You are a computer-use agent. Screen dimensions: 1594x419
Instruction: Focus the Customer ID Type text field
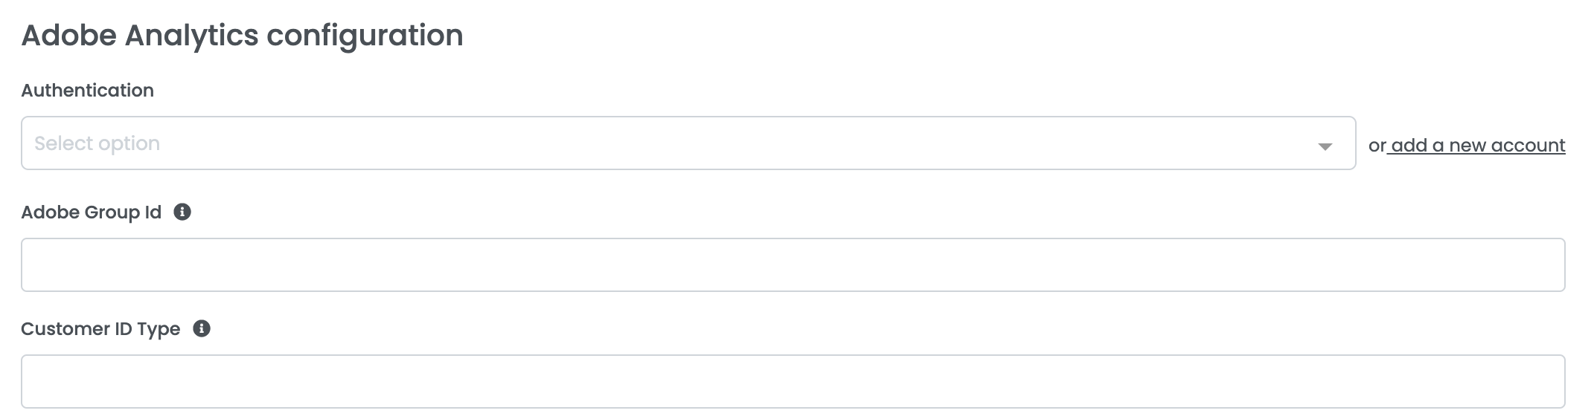point(793,382)
